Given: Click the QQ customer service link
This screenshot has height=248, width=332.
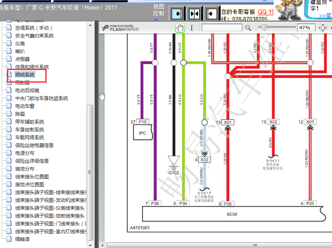Looking at the screenshot, I should 266,12.
